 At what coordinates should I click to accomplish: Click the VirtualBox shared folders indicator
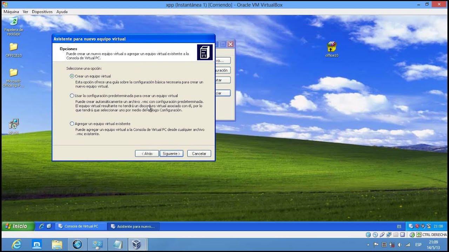[396, 235]
